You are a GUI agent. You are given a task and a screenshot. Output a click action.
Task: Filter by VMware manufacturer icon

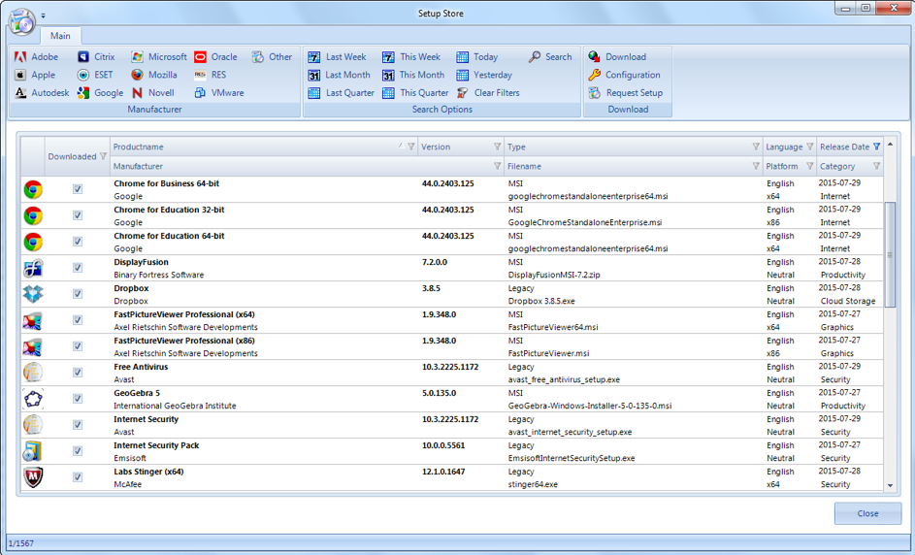[x=200, y=93]
